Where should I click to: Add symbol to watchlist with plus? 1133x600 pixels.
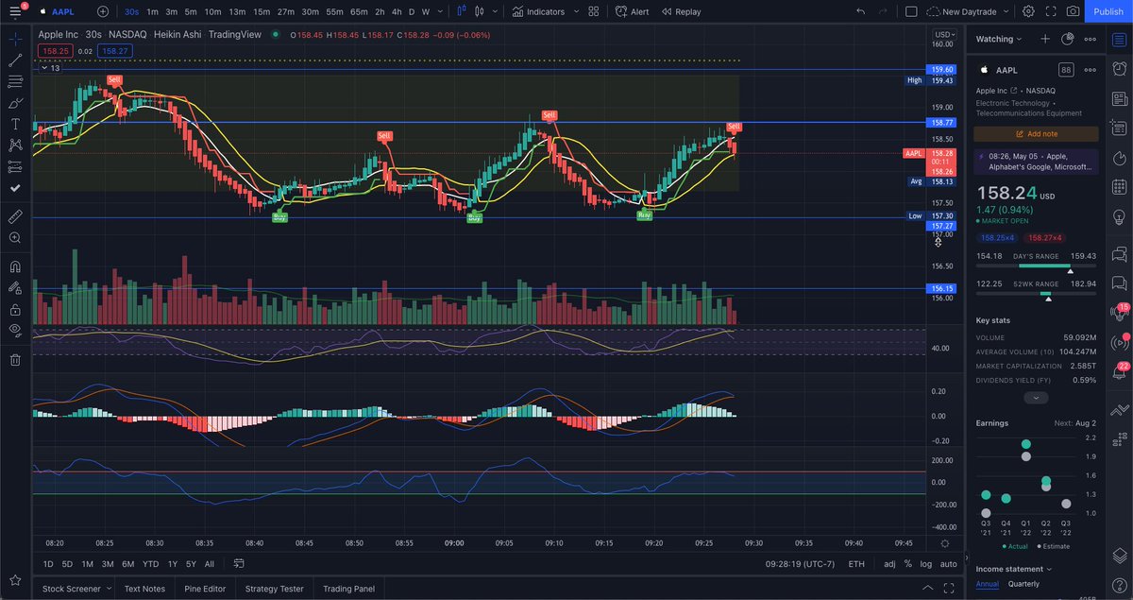tap(1045, 39)
